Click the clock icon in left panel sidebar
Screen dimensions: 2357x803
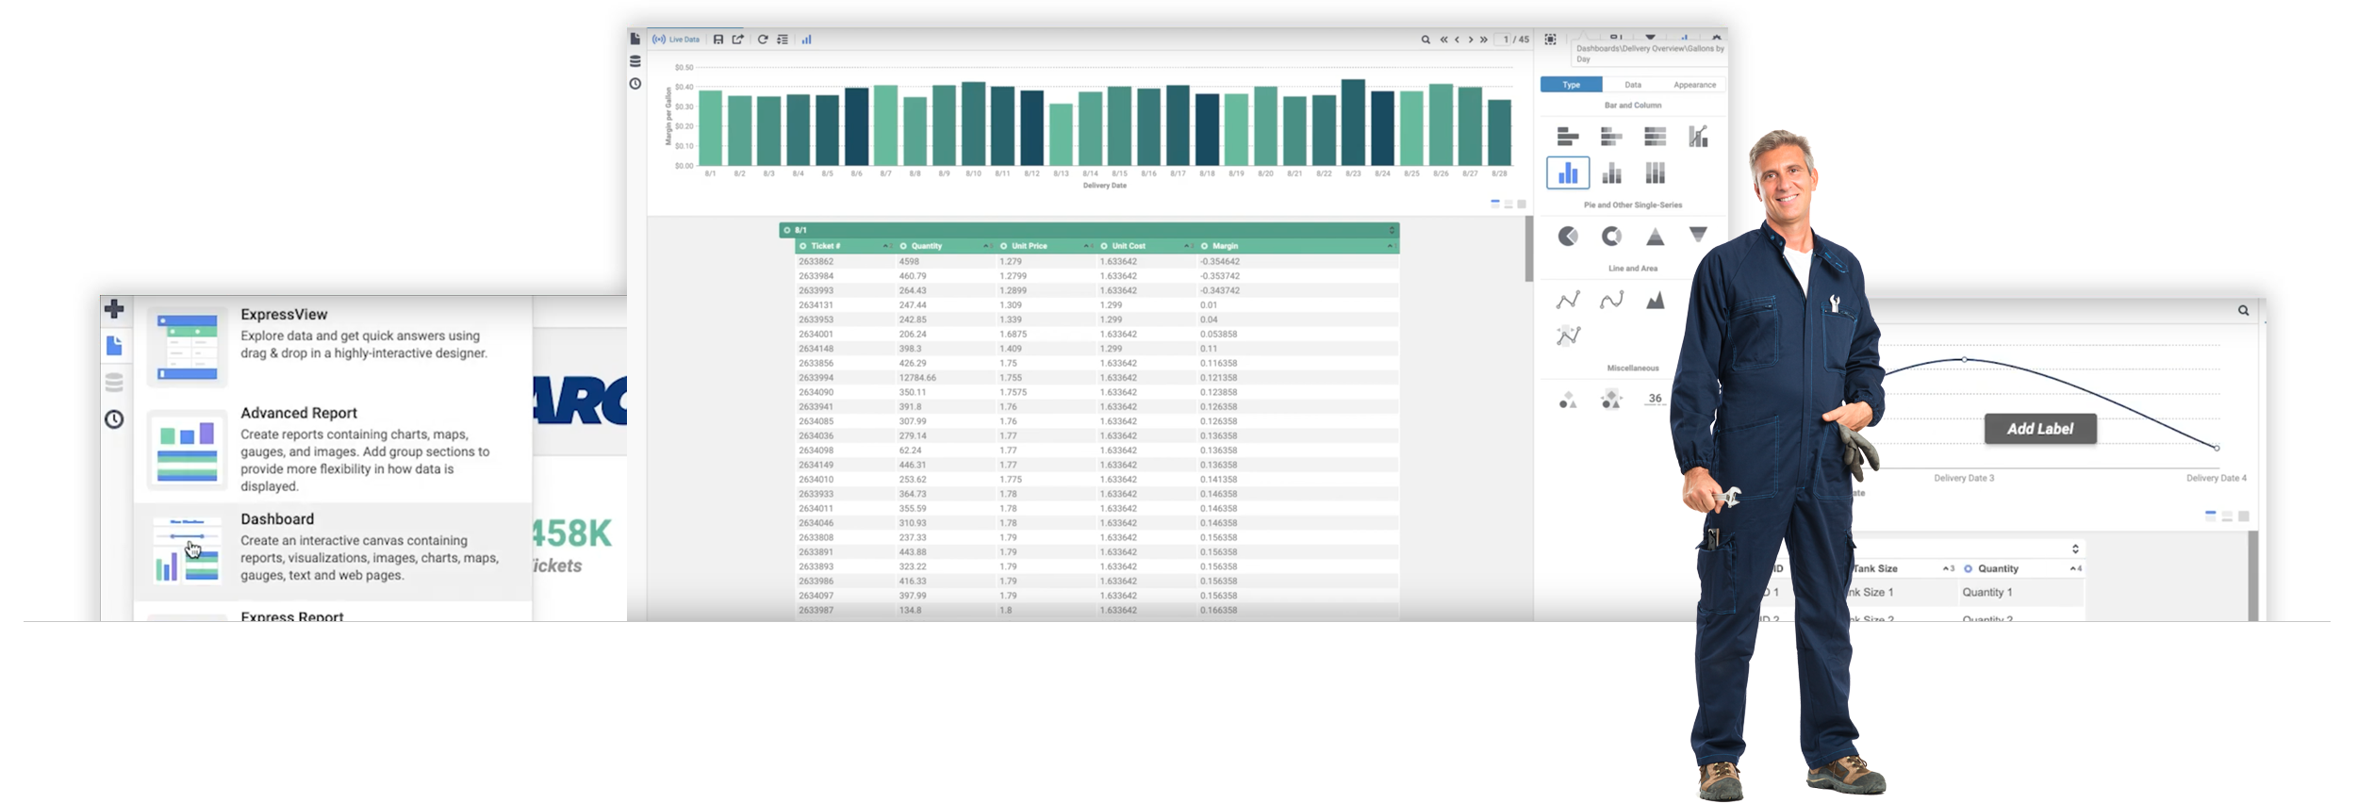(x=114, y=419)
